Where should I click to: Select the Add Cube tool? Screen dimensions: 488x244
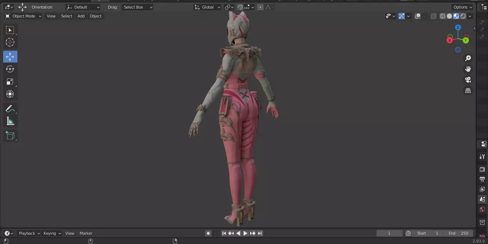click(x=10, y=135)
